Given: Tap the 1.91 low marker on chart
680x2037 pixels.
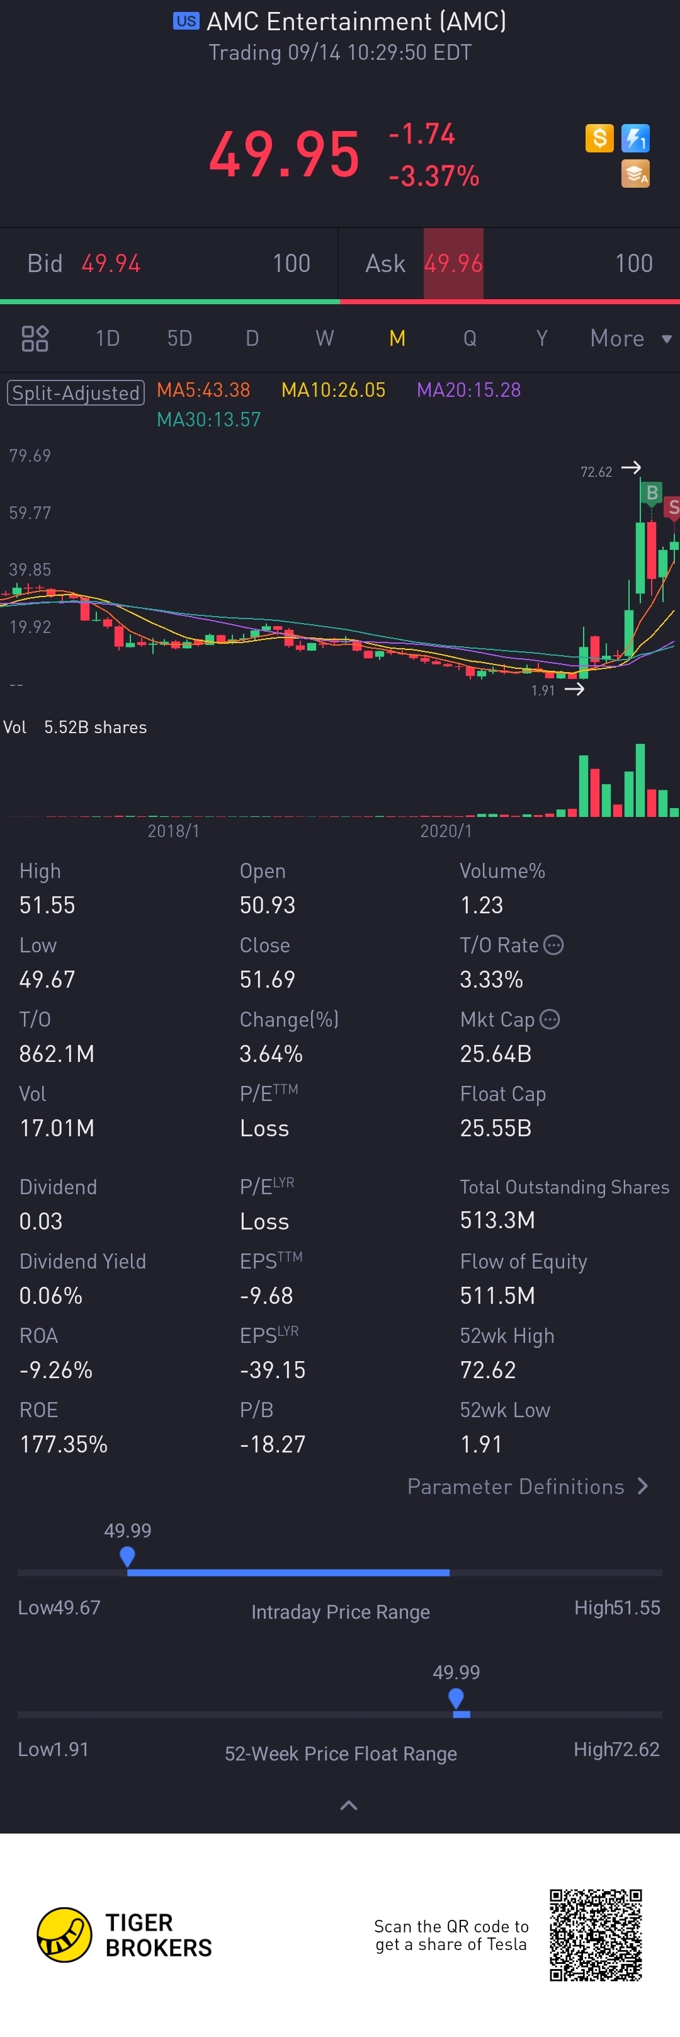Looking at the screenshot, I should (543, 690).
